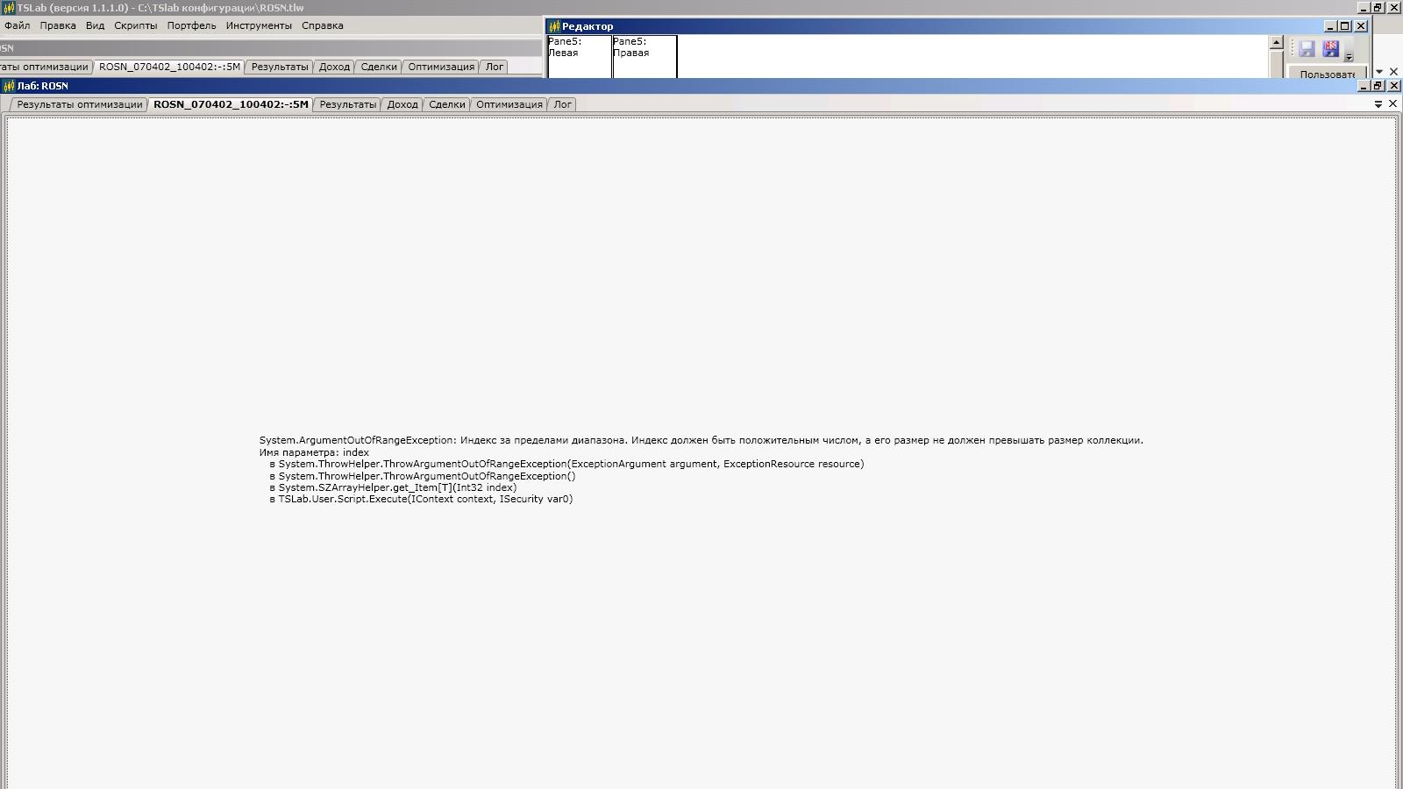Viewport: 1403px width, 789px height.
Task: Click the save icon in Редактор toolbar
Action: [x=1307, y=49]
